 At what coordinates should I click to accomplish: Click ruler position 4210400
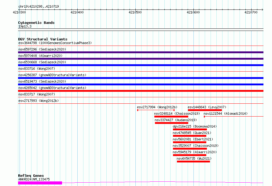tap(77, 12)
